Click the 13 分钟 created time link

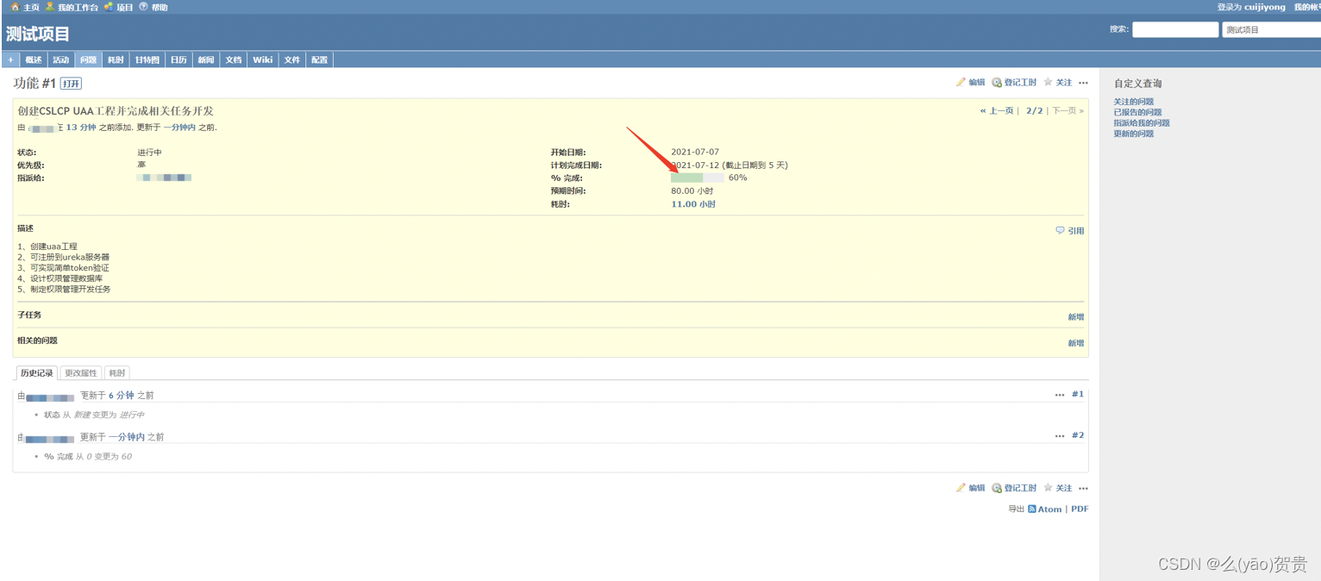[81, 128]
